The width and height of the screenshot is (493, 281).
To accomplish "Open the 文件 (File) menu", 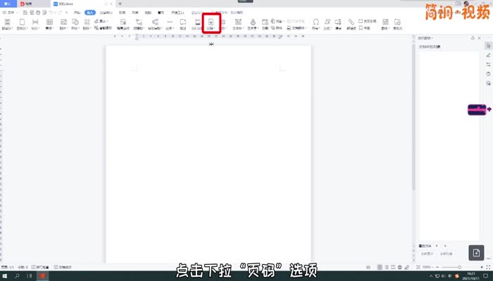I will point(10,13).
